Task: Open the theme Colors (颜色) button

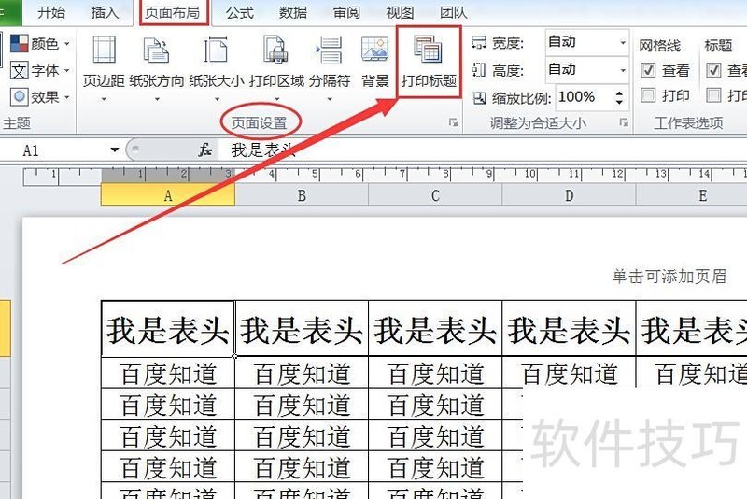Action: point(39,44)
